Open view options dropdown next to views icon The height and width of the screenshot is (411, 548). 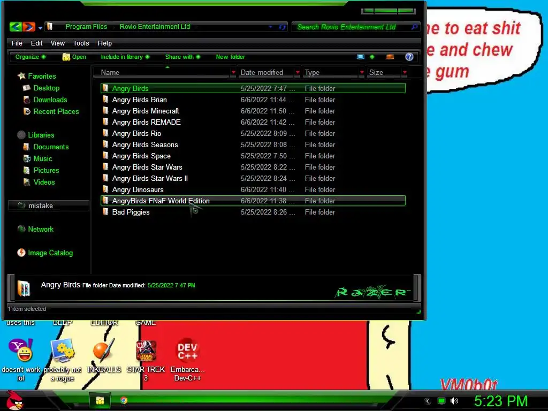tap(372, 57)
